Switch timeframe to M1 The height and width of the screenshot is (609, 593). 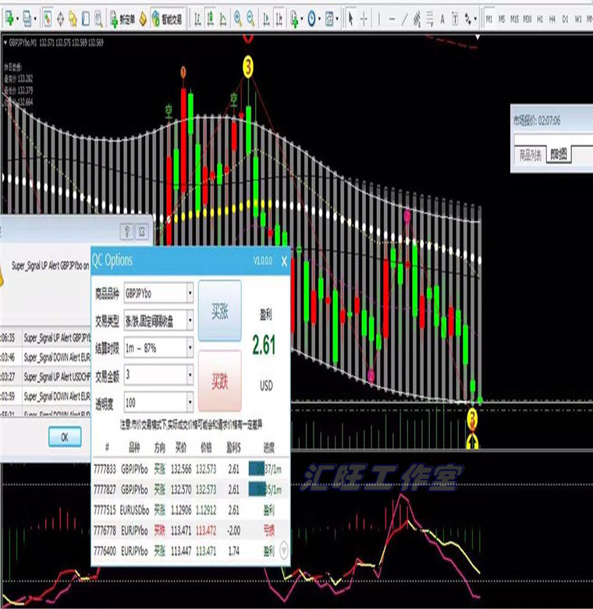click(x=489, y=19)
